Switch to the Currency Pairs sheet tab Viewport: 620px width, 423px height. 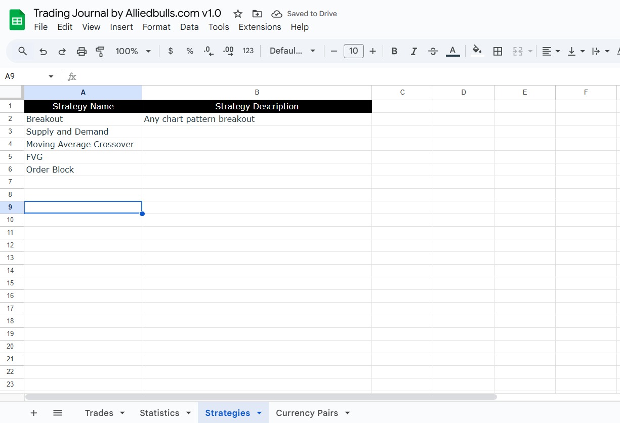pos(307,413)
